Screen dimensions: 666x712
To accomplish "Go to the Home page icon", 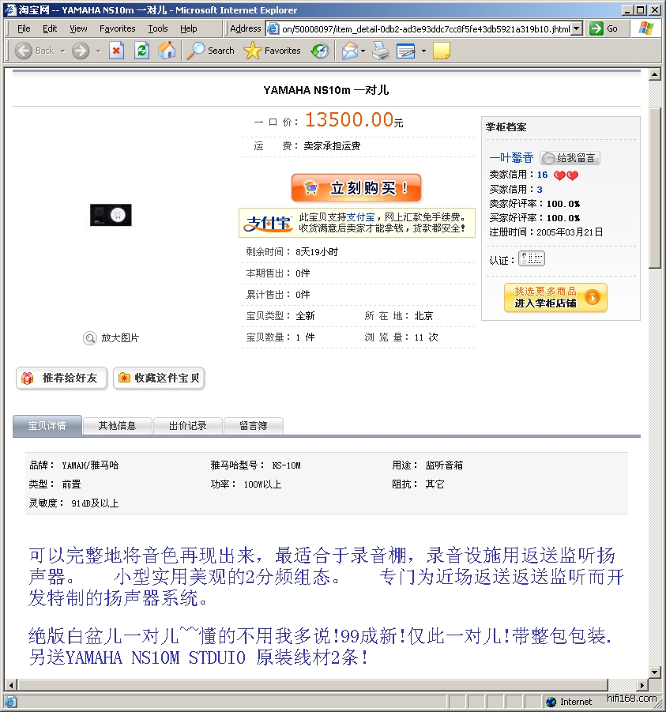I will point(167,51).
